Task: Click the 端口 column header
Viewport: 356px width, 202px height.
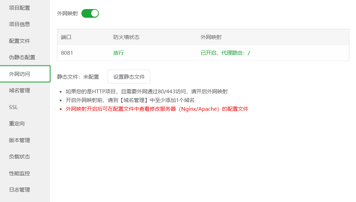Action: (x=66, y=36)
